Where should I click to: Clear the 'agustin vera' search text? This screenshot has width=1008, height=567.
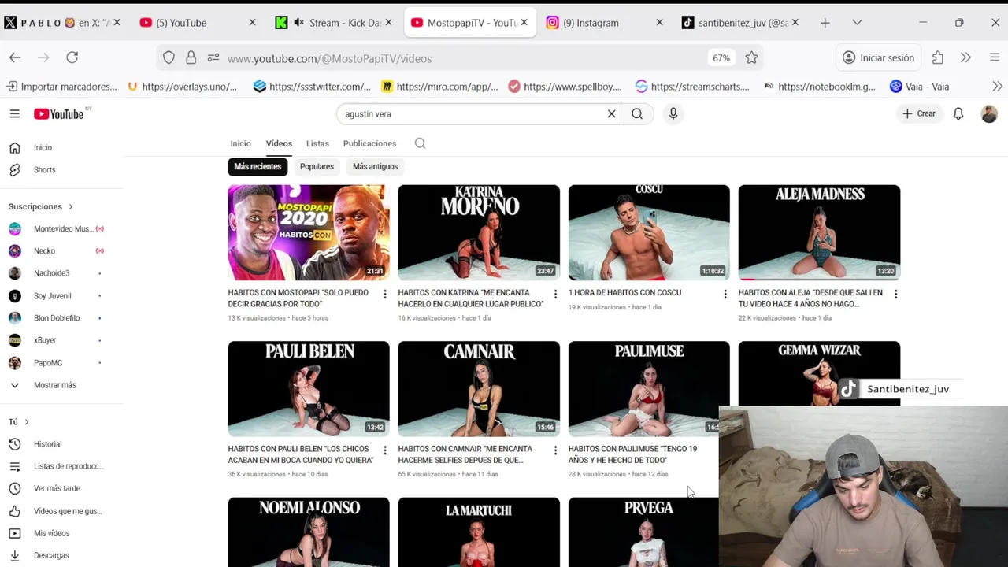(611, 113)
